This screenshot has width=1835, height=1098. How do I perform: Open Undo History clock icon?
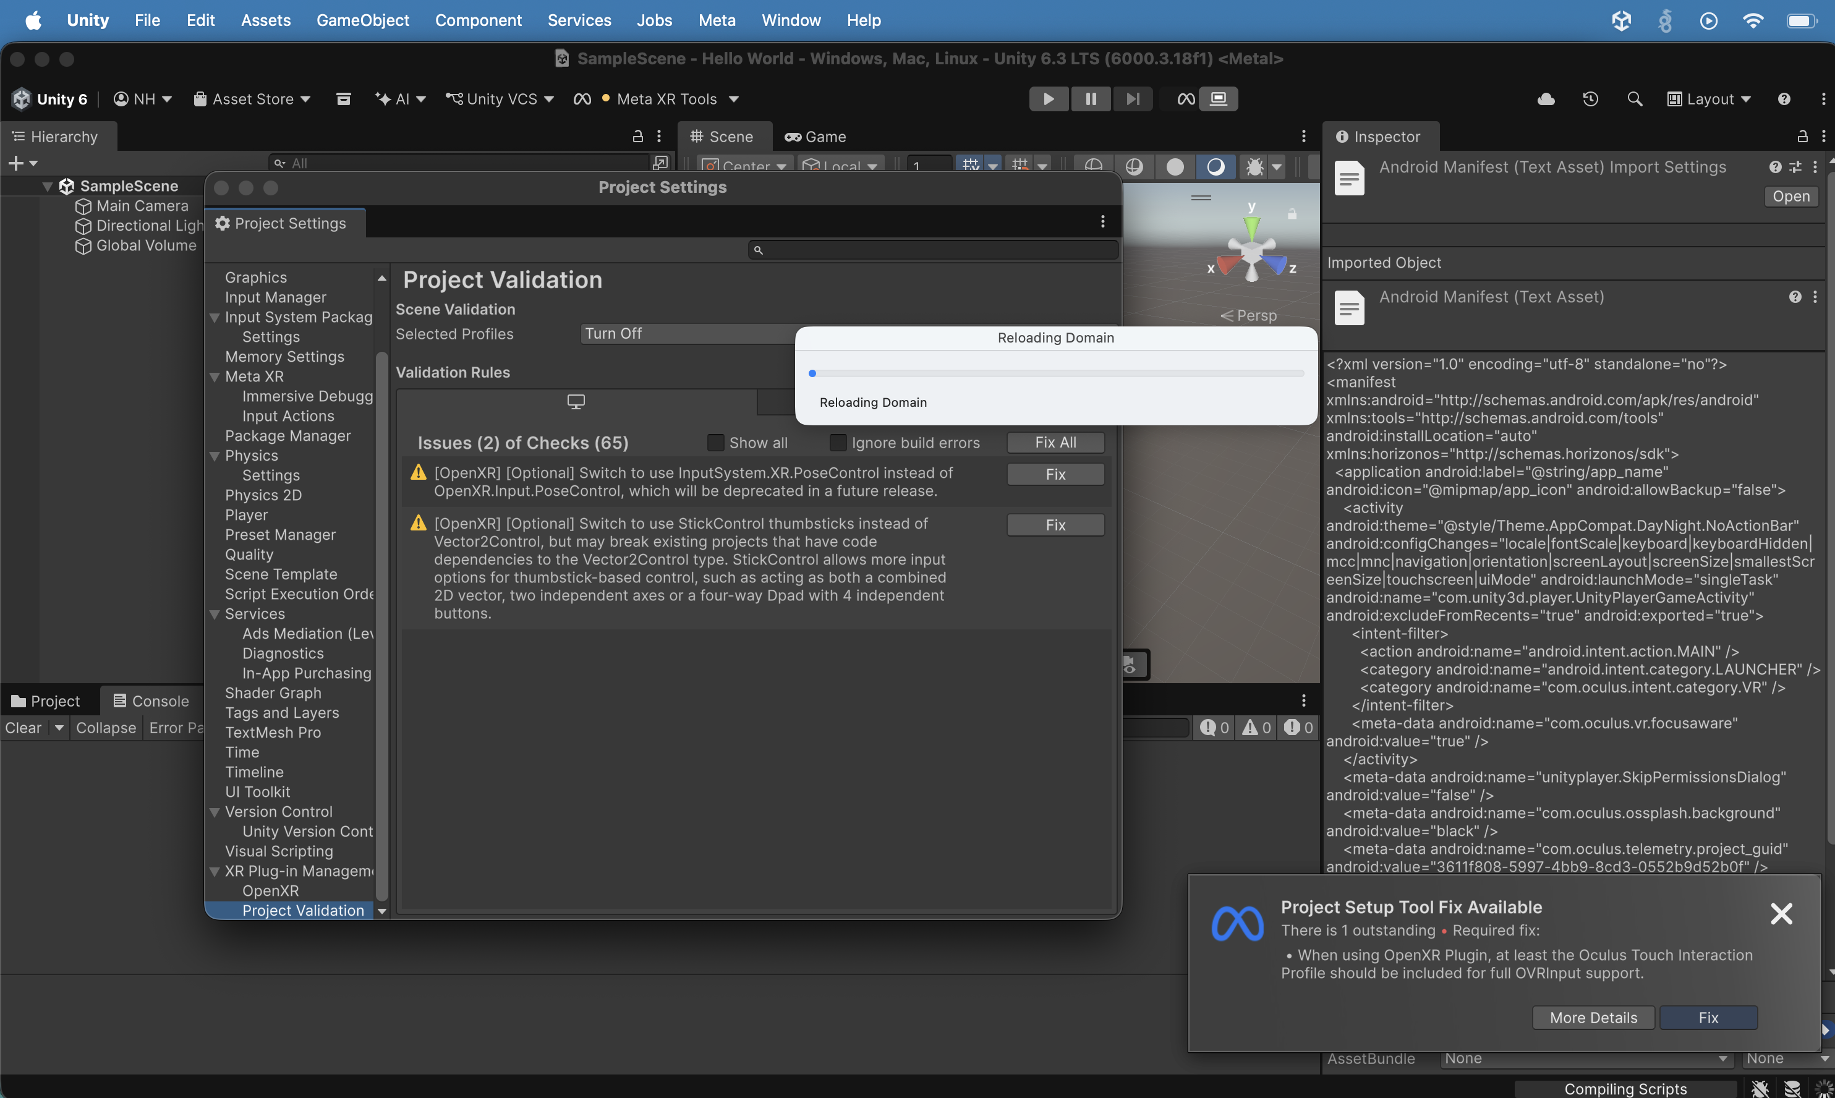coord(1591,99)
